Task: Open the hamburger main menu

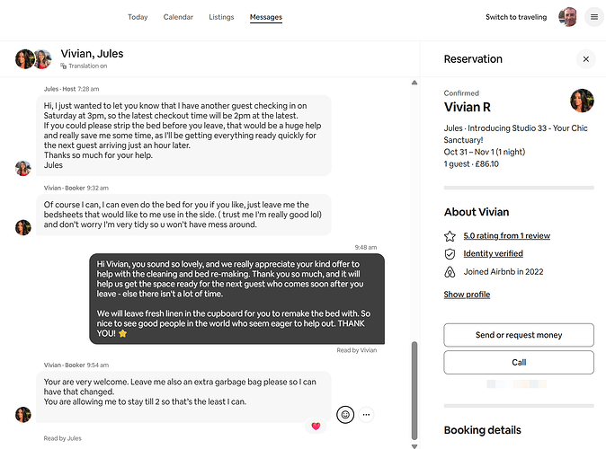Action: 593,17
